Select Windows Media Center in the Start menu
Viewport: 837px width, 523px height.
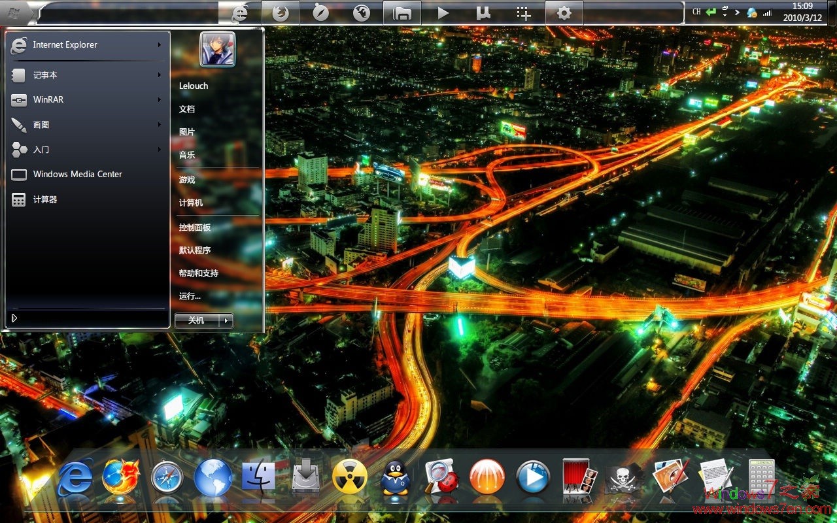(77, 174)
